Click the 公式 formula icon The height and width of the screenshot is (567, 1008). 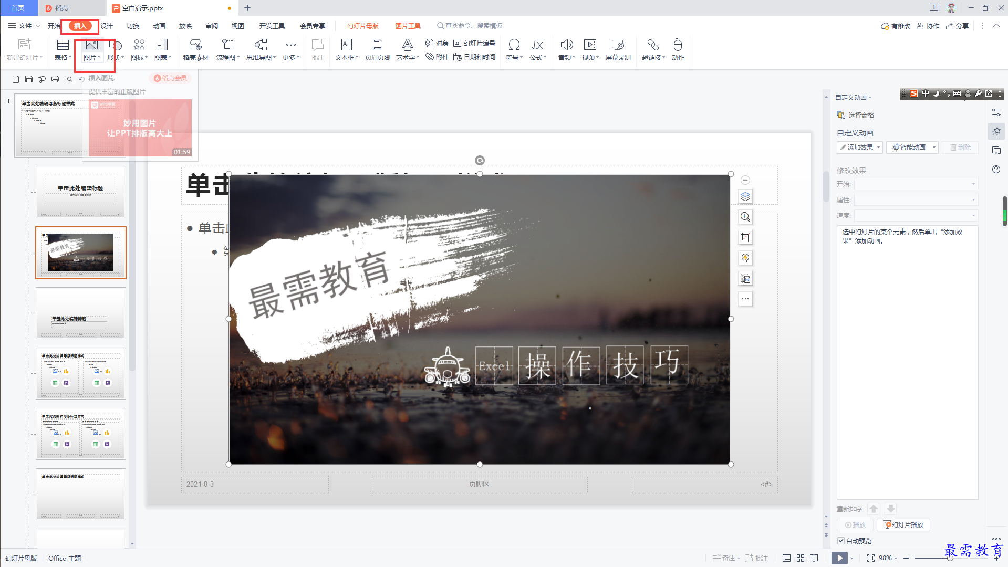click(537, 45)
